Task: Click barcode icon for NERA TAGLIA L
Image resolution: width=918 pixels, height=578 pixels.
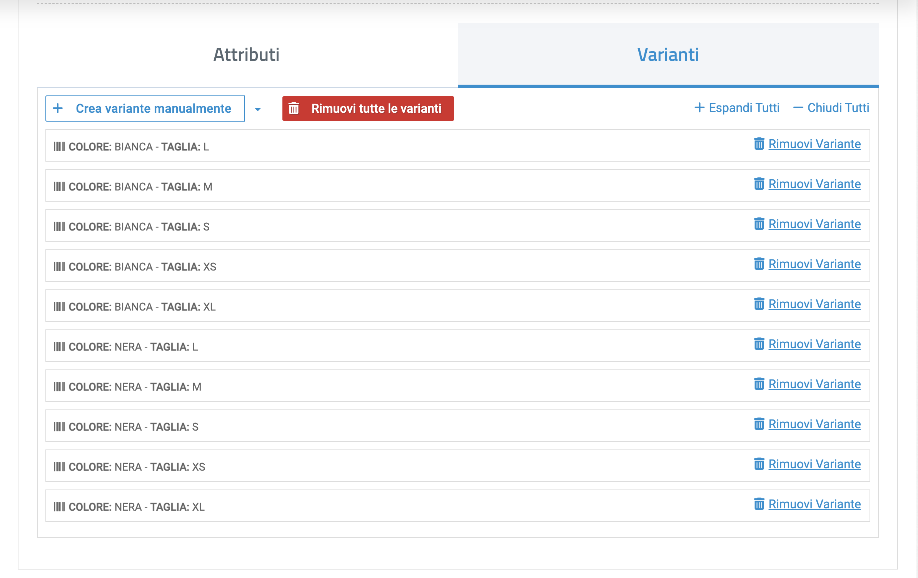Action: [x=59, y=347]
